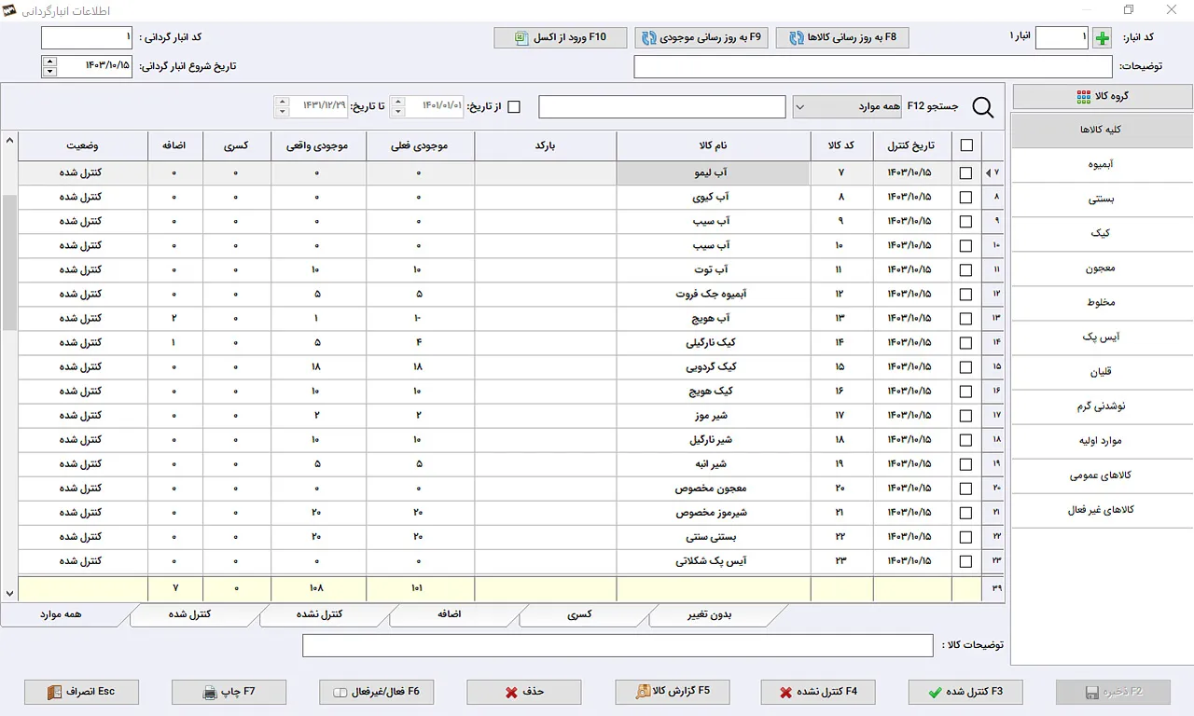Check the row checkbox for کیک نارگیلی
This screenshot has width=1194, height=716.
point(965,342)
